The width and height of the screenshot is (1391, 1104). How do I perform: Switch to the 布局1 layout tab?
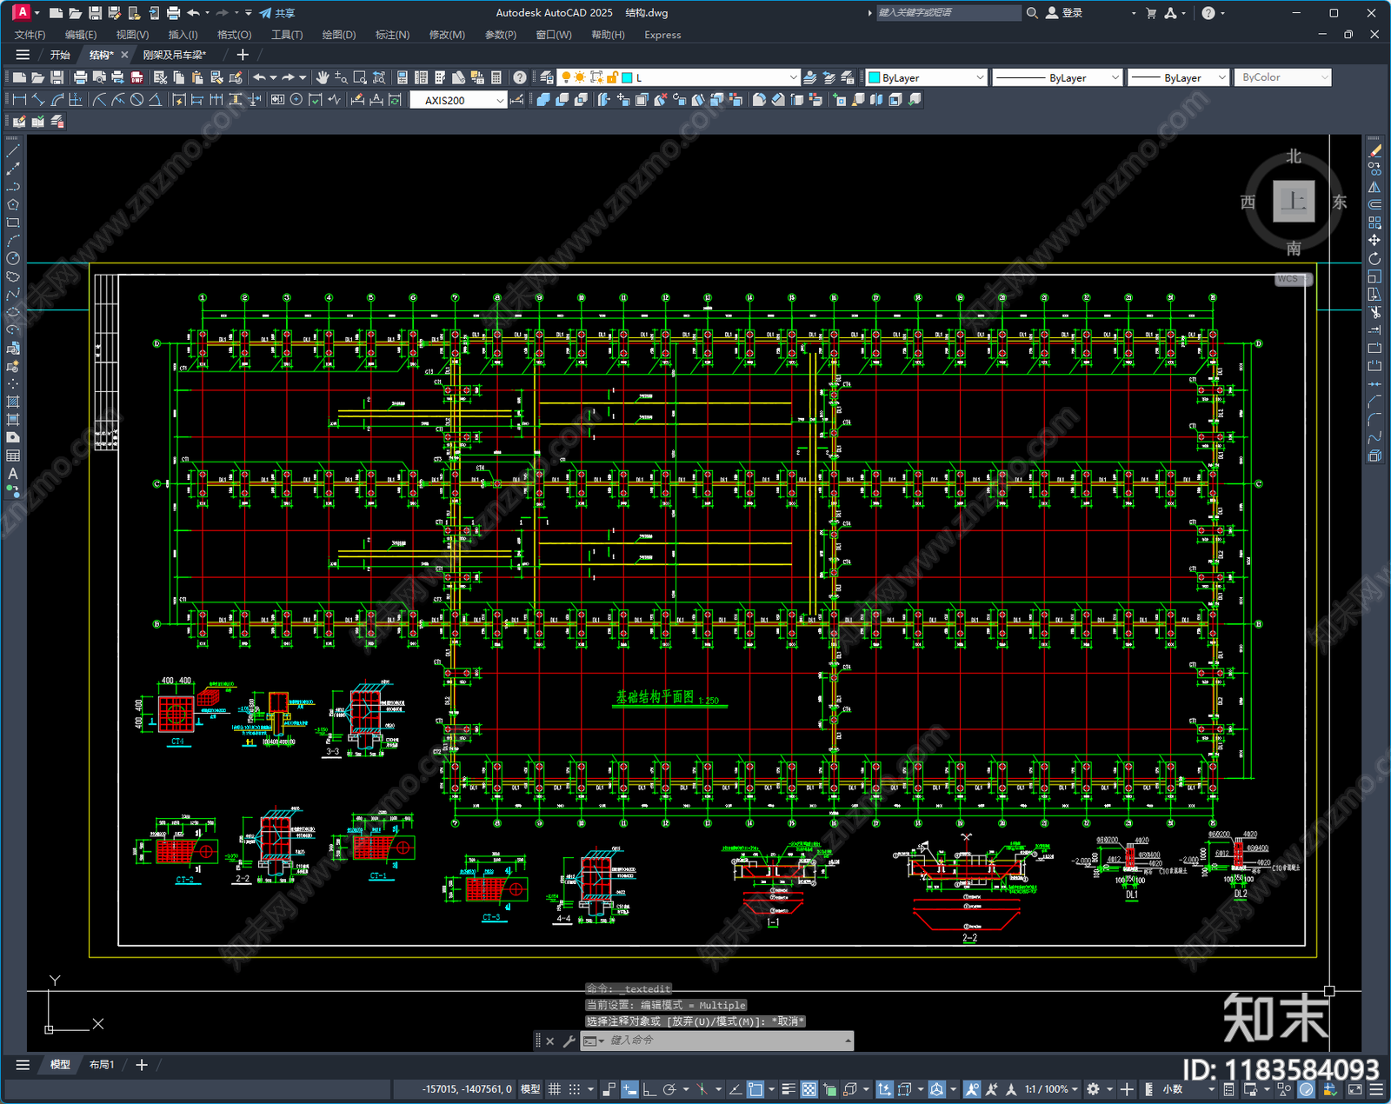point(102,1064)
